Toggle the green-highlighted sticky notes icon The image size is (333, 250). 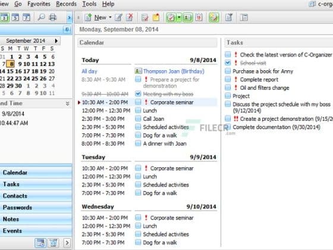click(213, 17)
